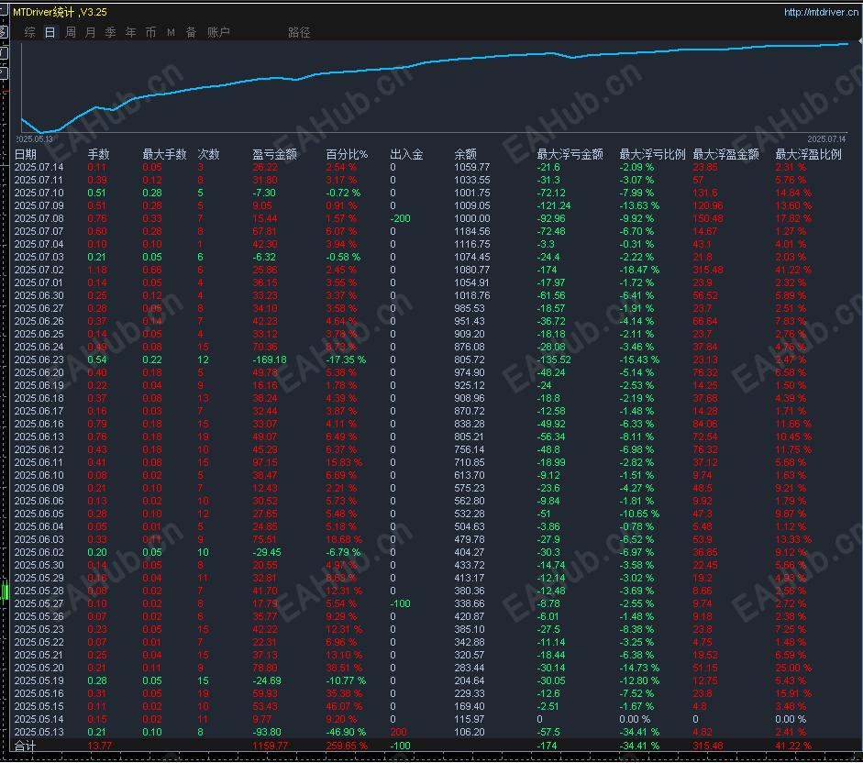Click the 最大浮亏比例 column header
Screen dimensions: 863x763
click(652, 154)
